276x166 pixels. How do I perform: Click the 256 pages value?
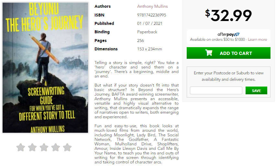click(140, 41)
